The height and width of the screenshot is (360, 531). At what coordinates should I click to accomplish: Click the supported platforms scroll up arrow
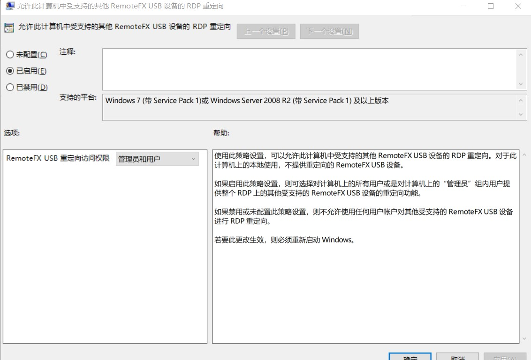click(521, 100)
